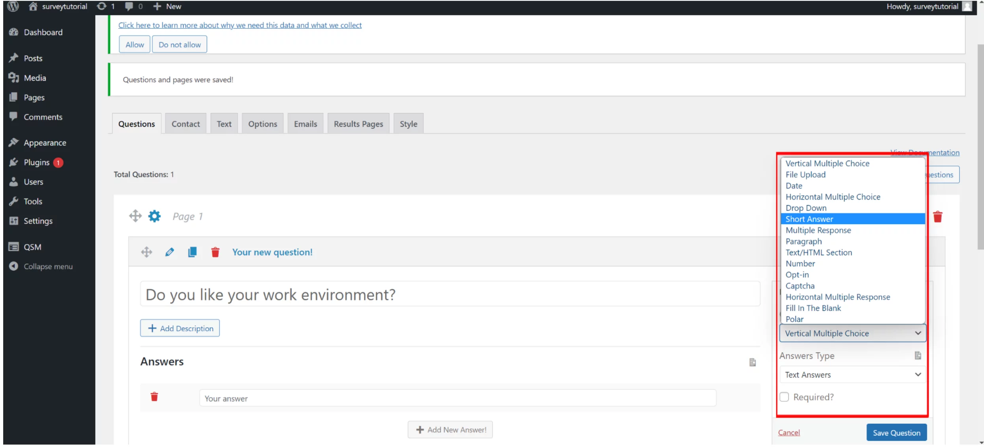The width and height of the screenshot is (984, 447).
Task: Choose Horizontal Multiple Response option
Action: 853,297
